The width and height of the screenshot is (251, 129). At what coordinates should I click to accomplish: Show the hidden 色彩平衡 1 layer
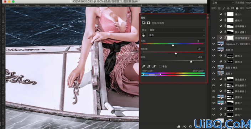coord(213,26)
